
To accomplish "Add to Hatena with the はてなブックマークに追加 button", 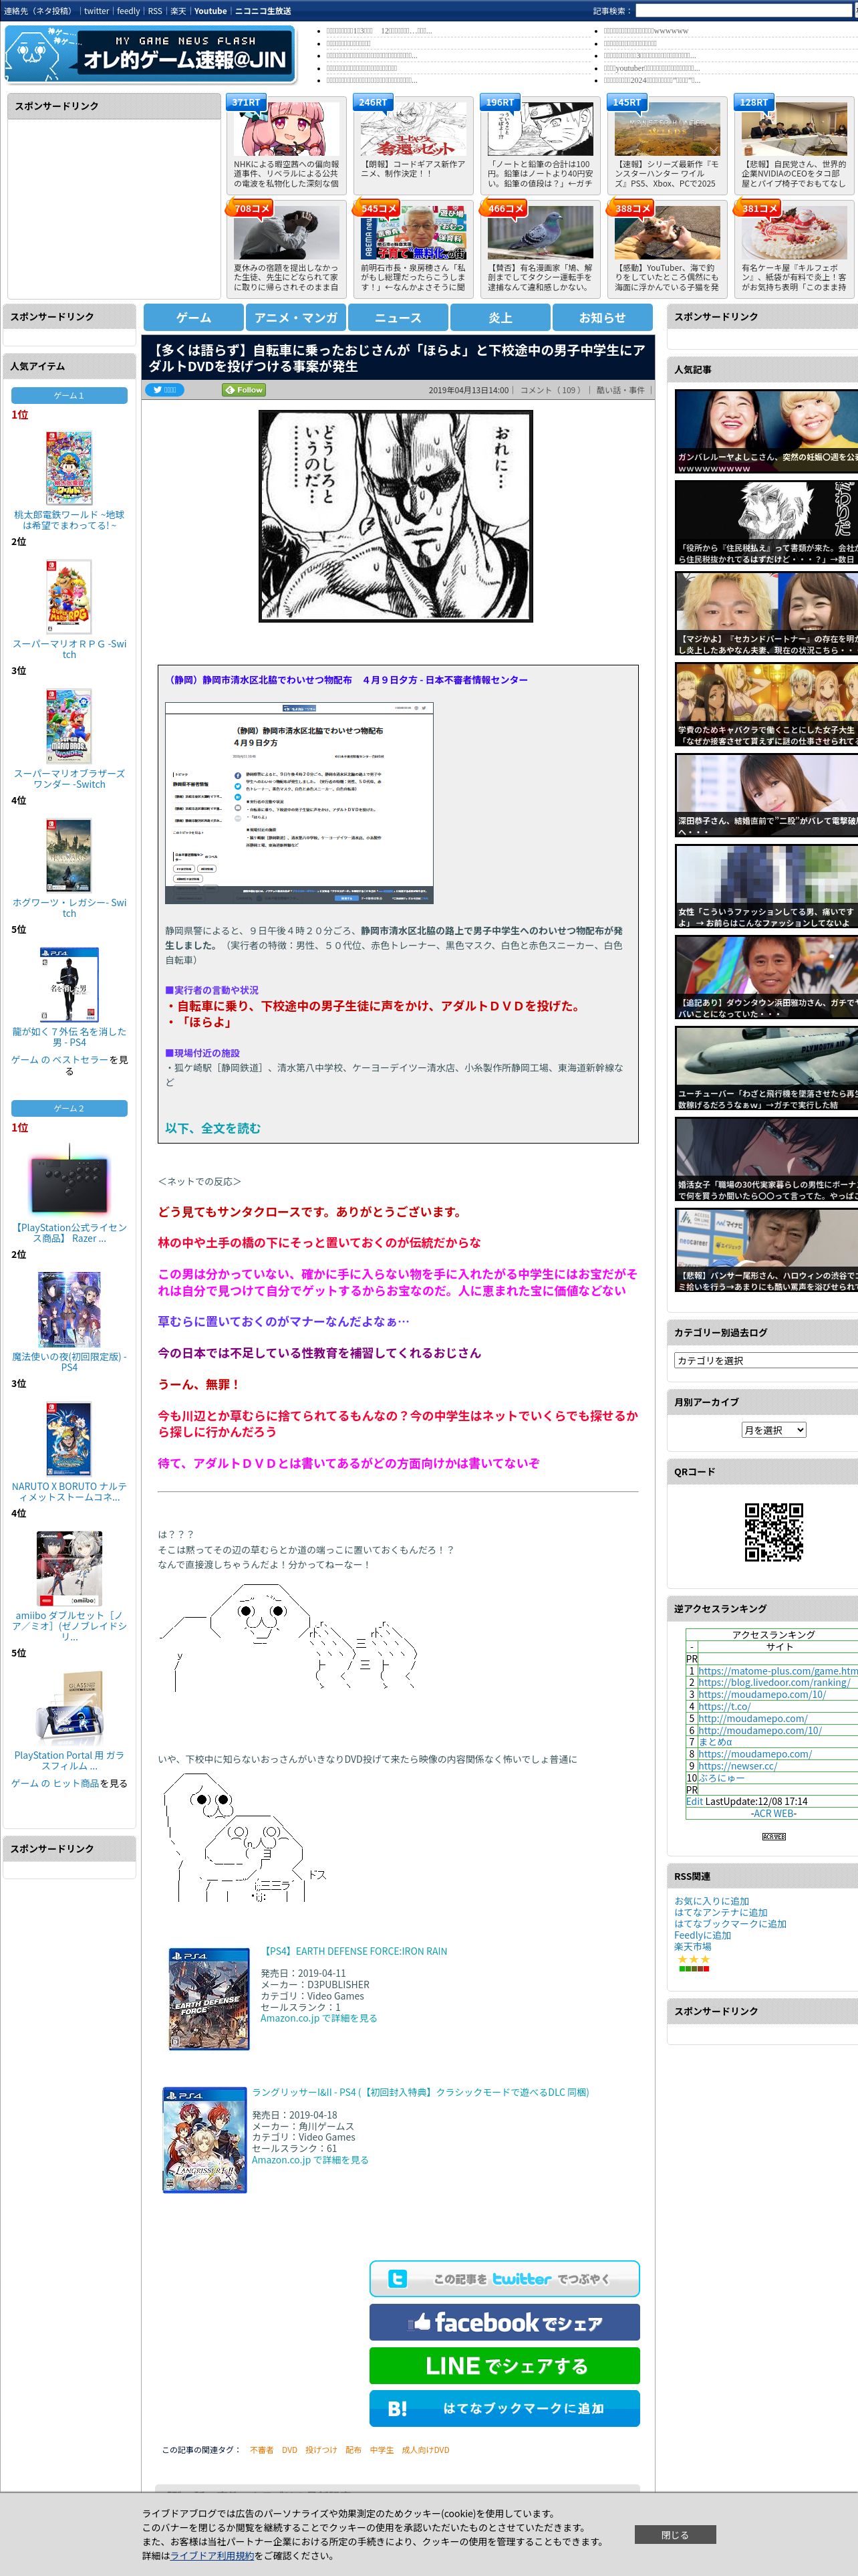I will 505,2409.
